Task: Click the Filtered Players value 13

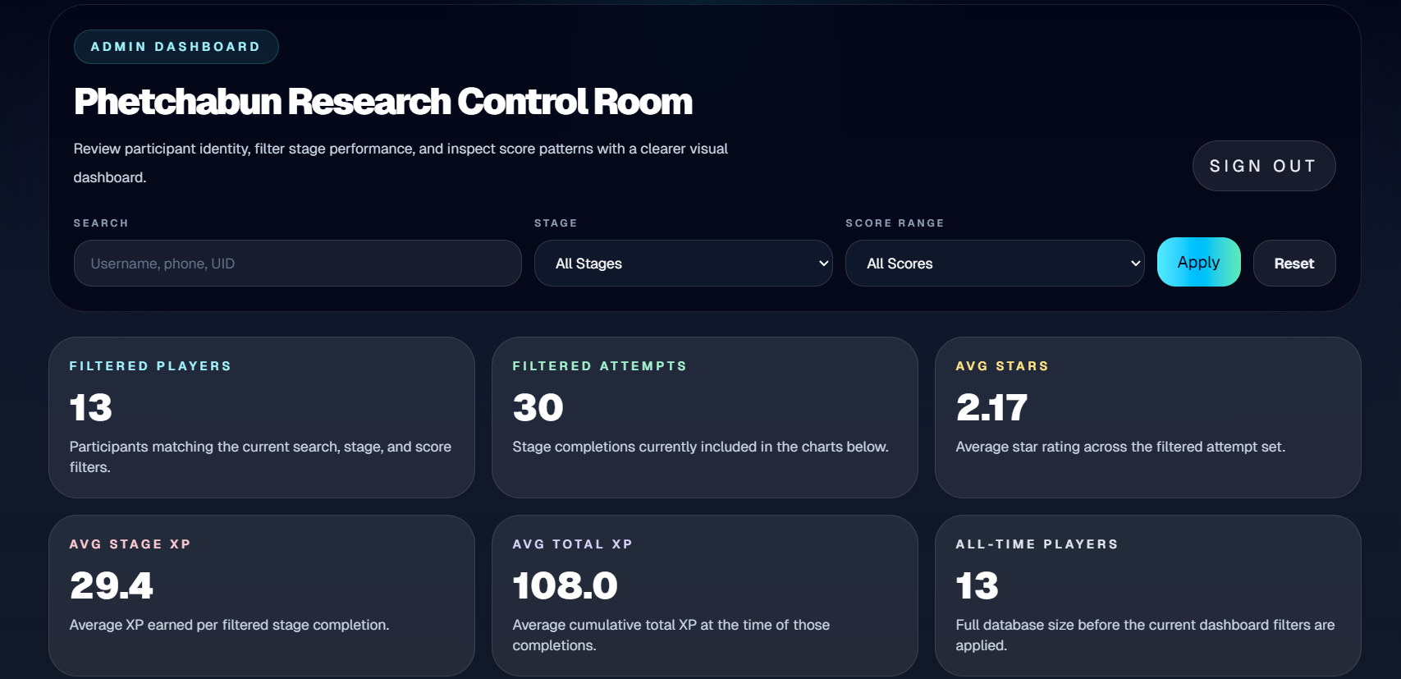Action: pos(91,407)
